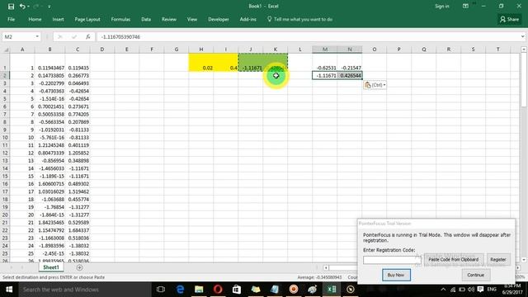Screen dimensions: 528x297
Task: Open the Formulas tab
Action: click(x=120, y=19)
